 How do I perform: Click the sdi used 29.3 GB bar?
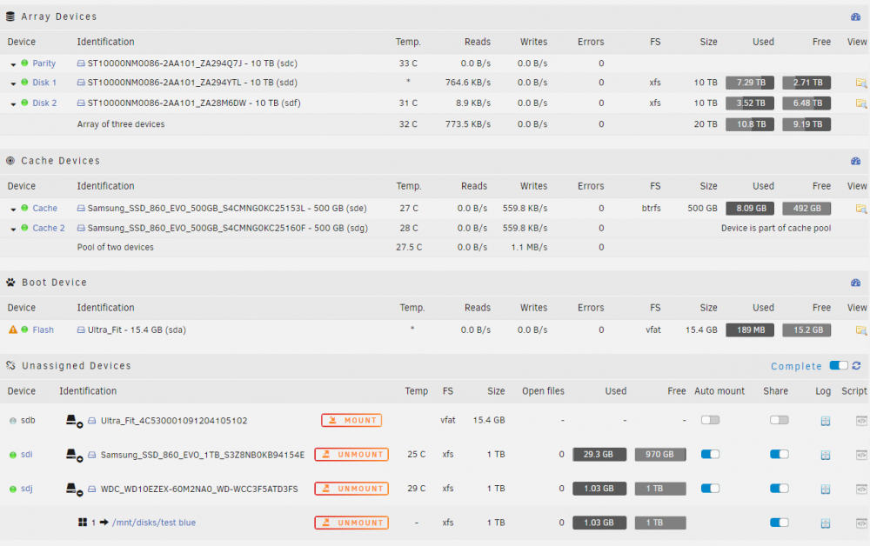point(599,454)
